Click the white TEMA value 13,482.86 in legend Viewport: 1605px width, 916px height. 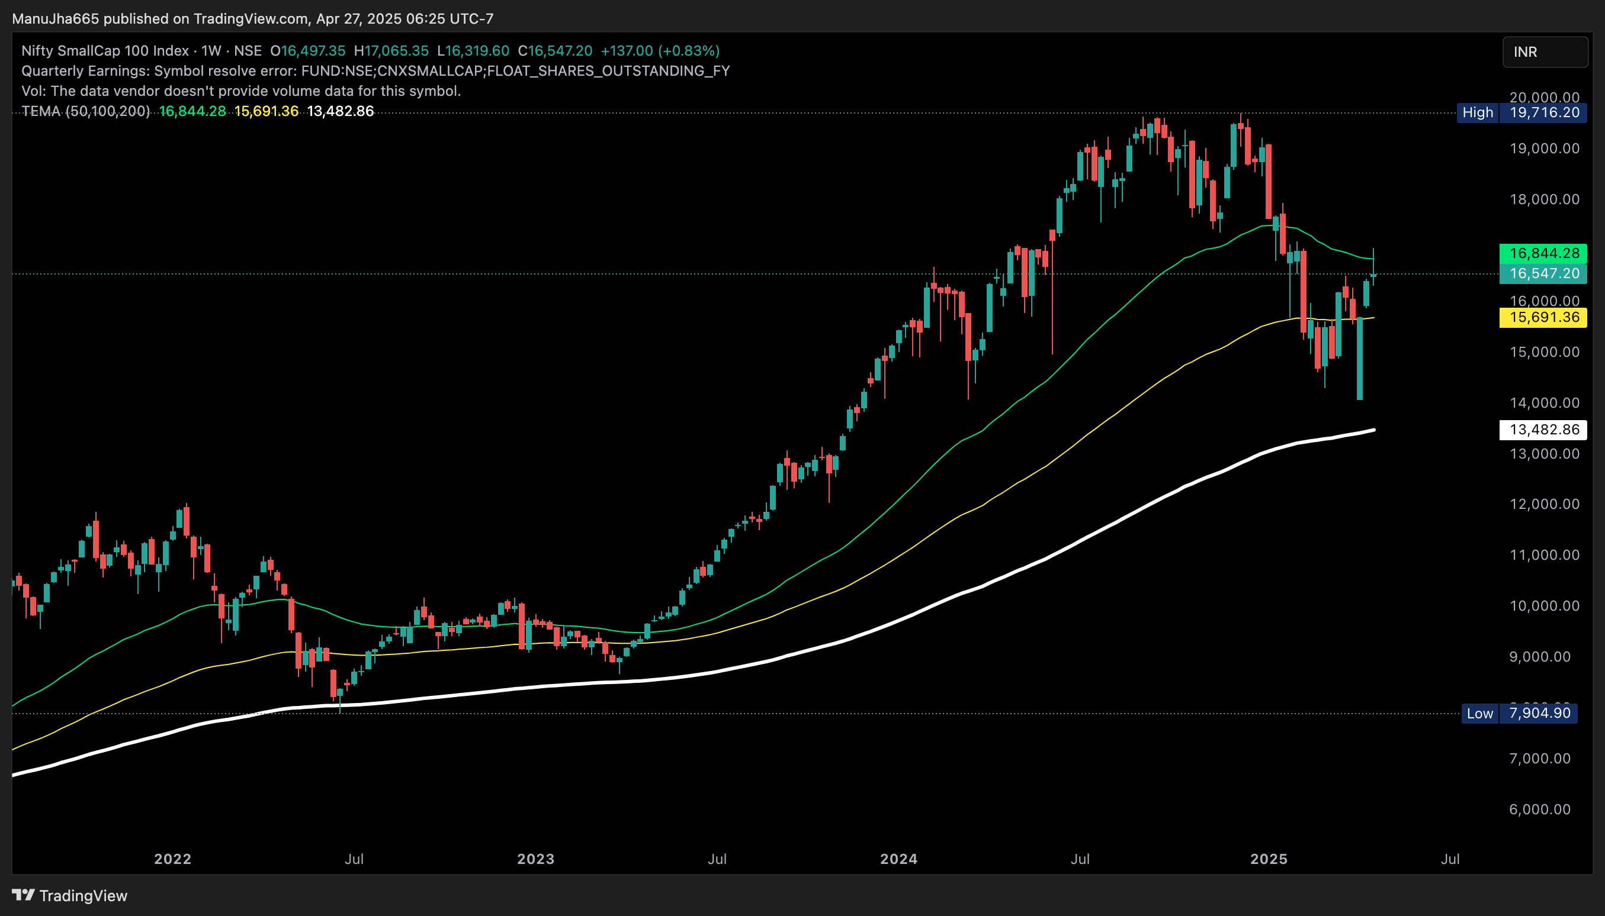tap(340, 111)
